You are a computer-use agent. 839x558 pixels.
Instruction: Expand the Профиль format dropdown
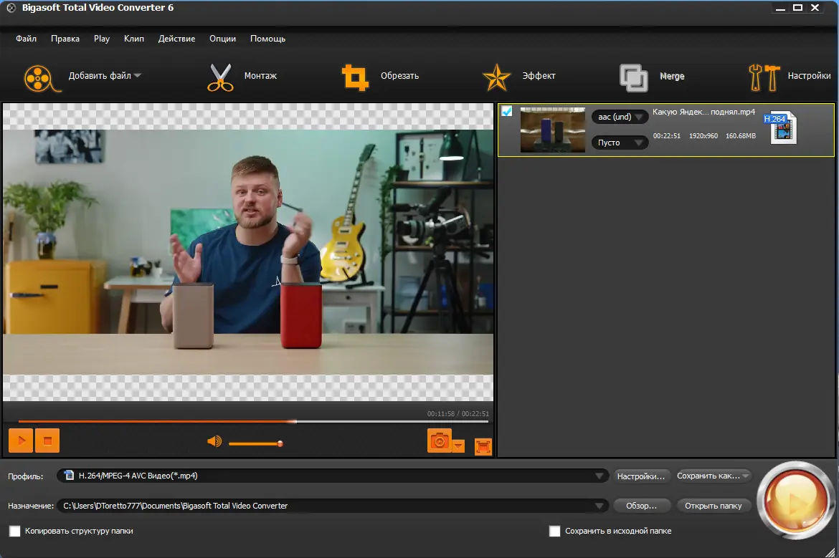click(x=599, y=476)
